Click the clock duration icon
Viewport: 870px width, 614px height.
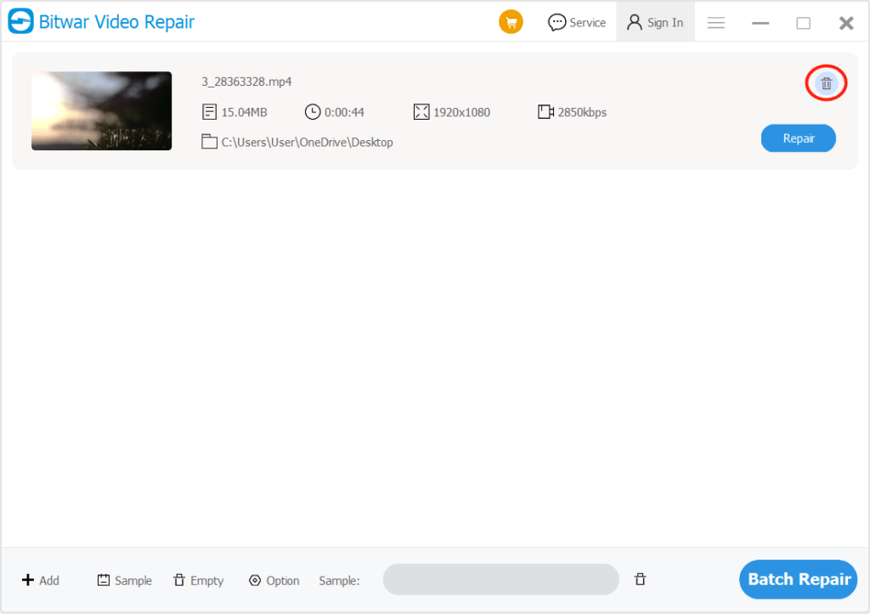(313, 112)
